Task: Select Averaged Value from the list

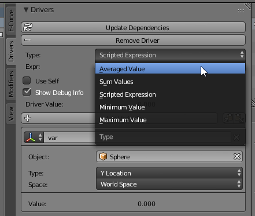Action: coord(170,69)
